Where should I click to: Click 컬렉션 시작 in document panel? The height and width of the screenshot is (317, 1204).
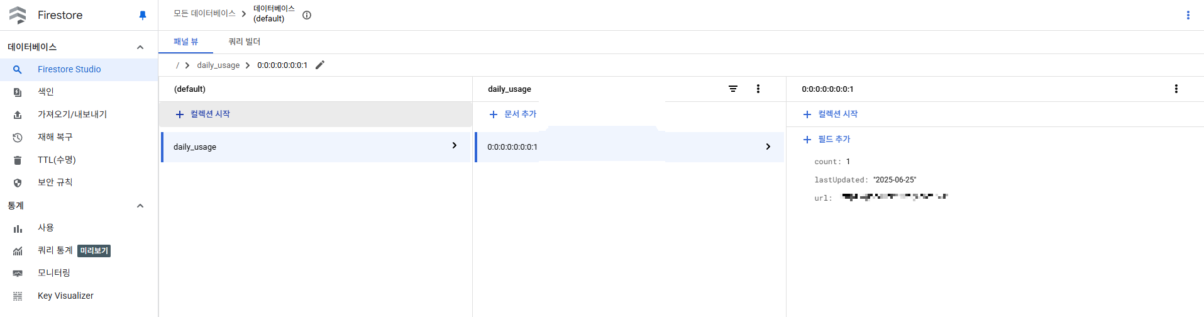pyautogui.click(x=831, y=114)
